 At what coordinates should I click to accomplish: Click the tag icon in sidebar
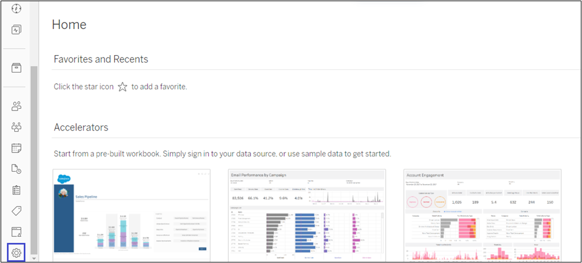17,211
